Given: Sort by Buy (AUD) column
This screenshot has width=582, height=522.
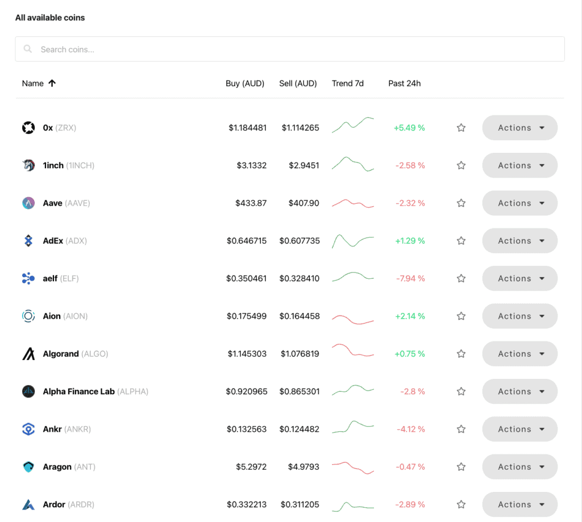Looking at the screenshot, I should tap(245, 83).
